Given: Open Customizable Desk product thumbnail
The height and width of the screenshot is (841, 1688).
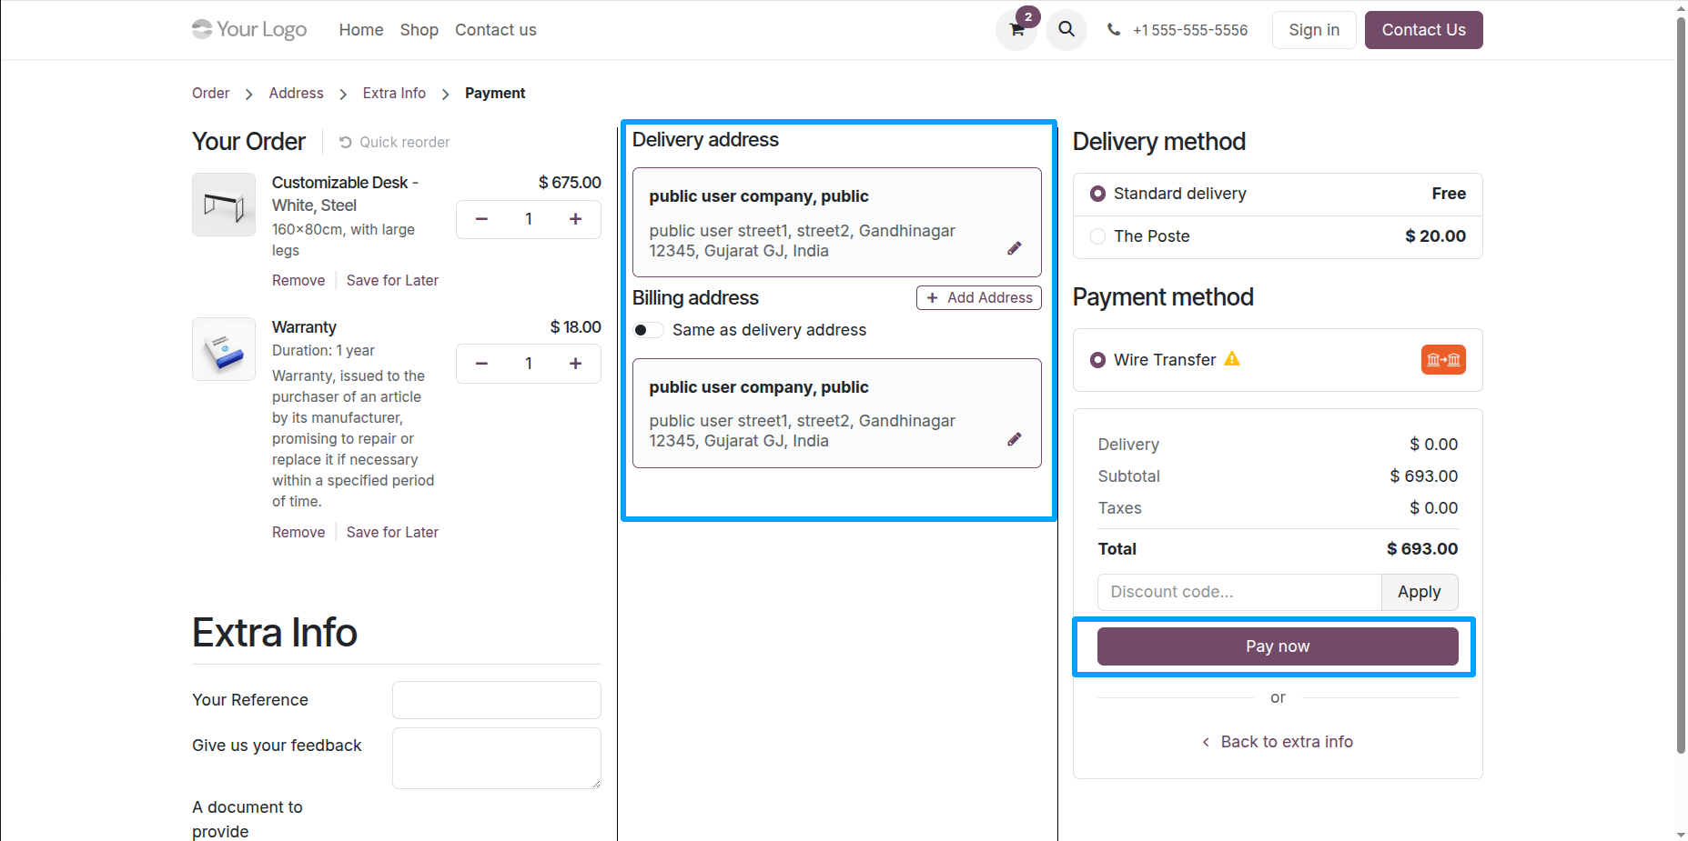Looking at the screenshot, I should (224, 205).
